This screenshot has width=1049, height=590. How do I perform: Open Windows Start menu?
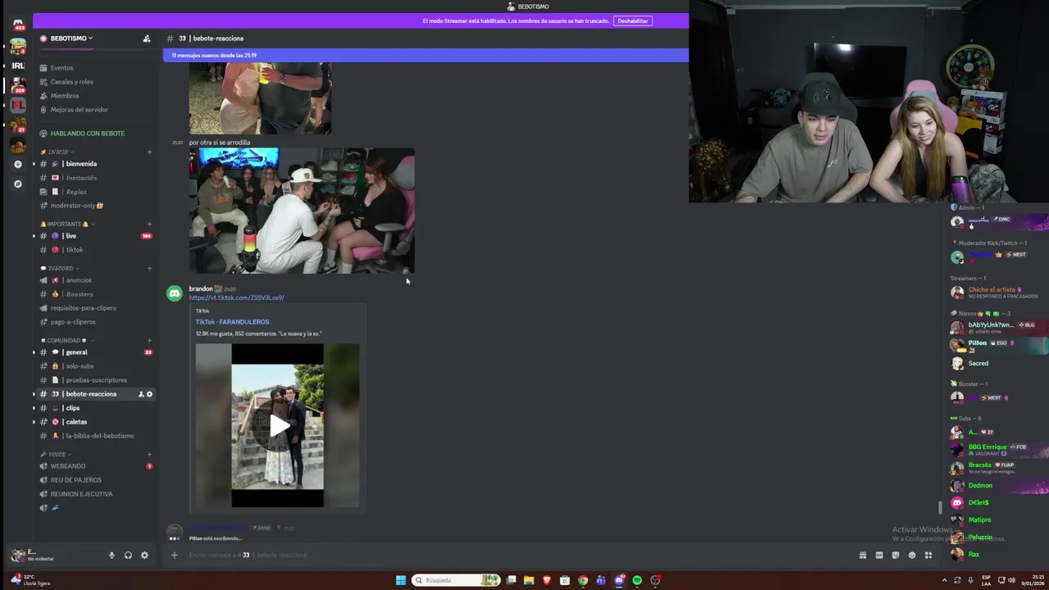pyautogui.click(x=401, y=580)
